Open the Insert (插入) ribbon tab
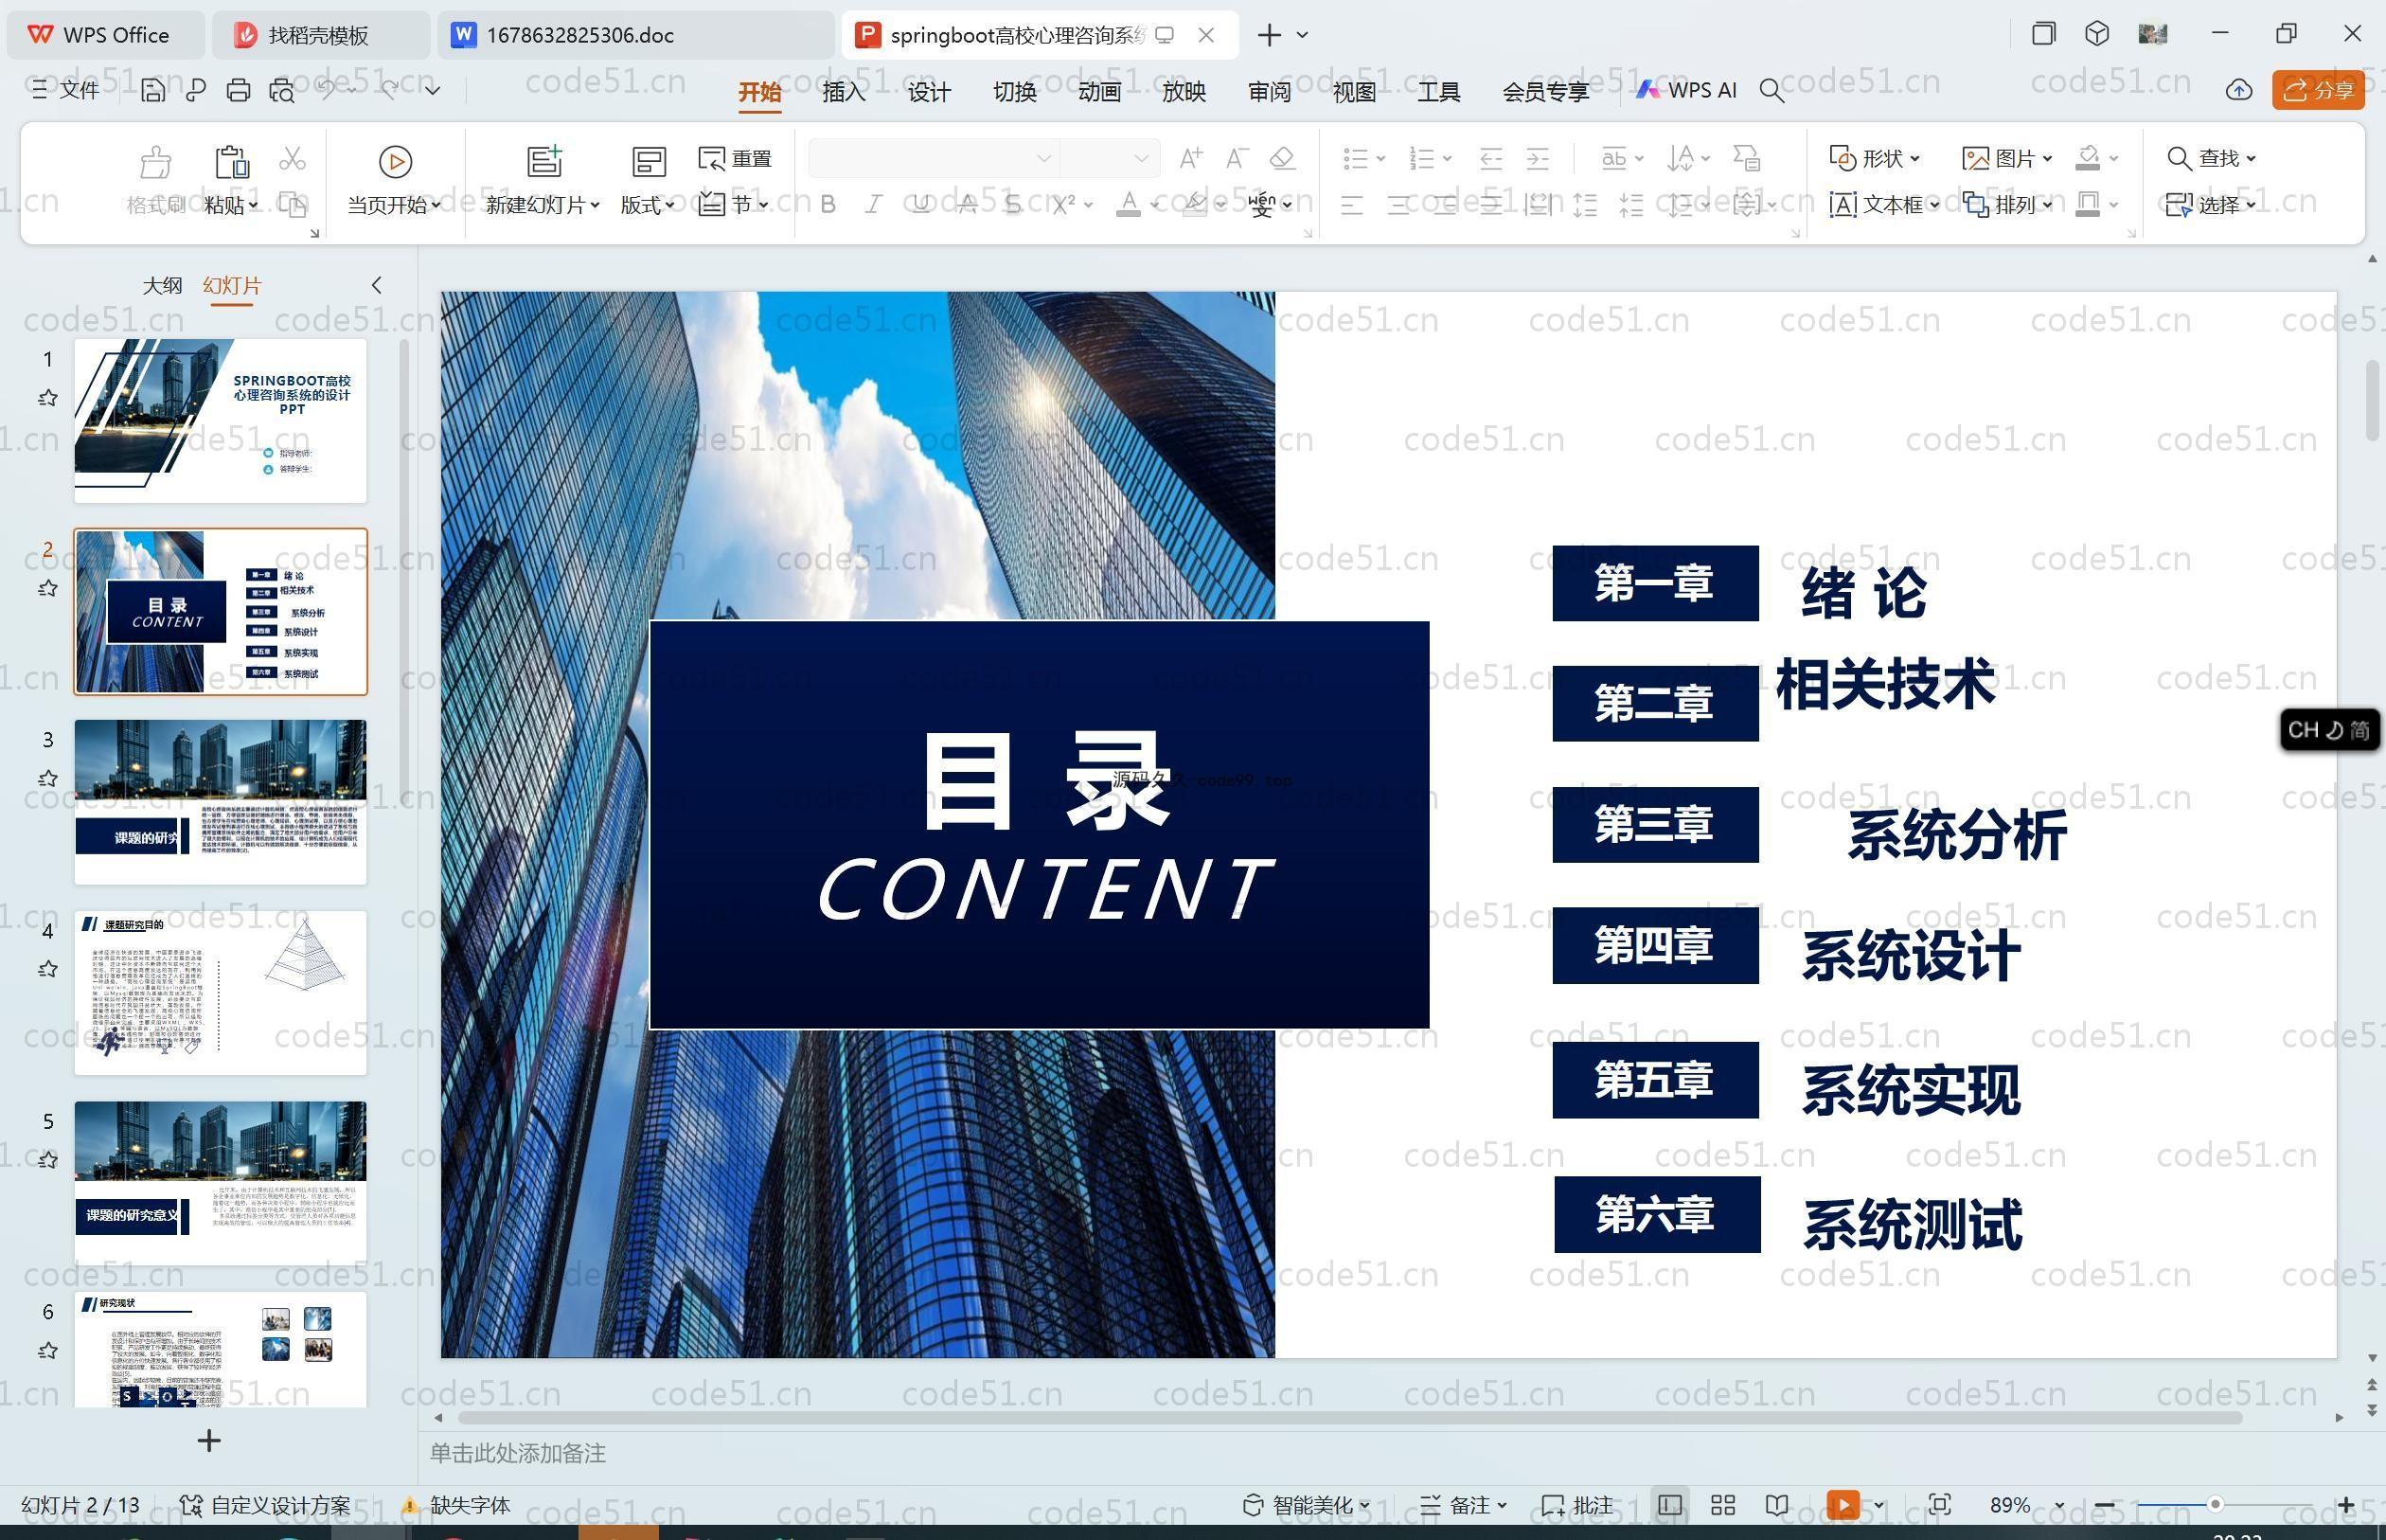 tap(844, 92)
